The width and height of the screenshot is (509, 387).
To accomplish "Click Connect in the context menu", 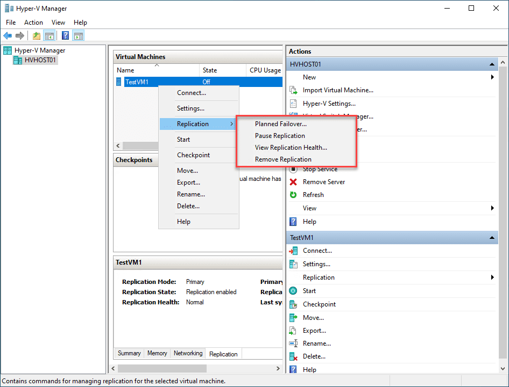I will pos(199,93).
